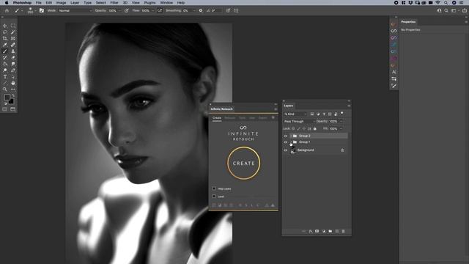Open the Apple menu
Viewport: 469px width, 264px height.
click(7, 3)
